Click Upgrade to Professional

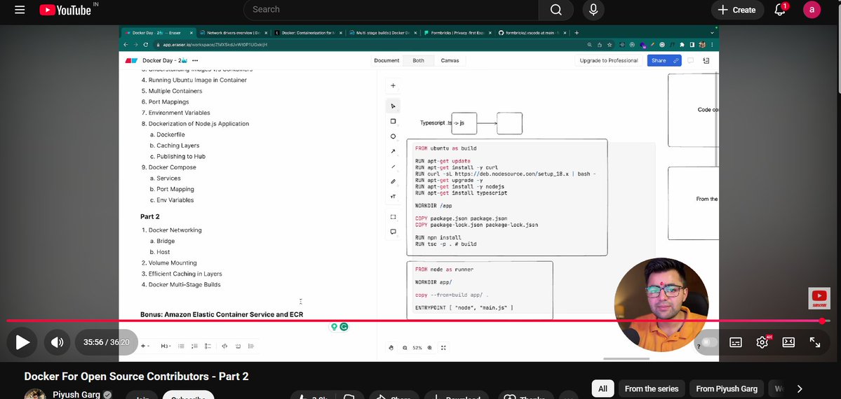pos(608,60)
